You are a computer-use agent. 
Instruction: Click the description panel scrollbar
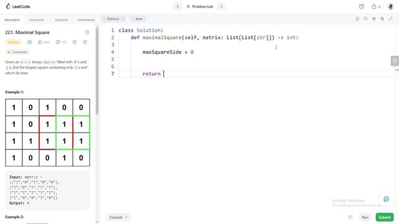[x=97, y=71]
